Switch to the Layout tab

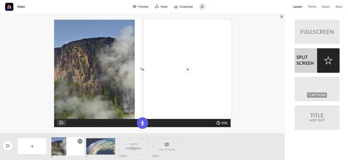(298, 7)
